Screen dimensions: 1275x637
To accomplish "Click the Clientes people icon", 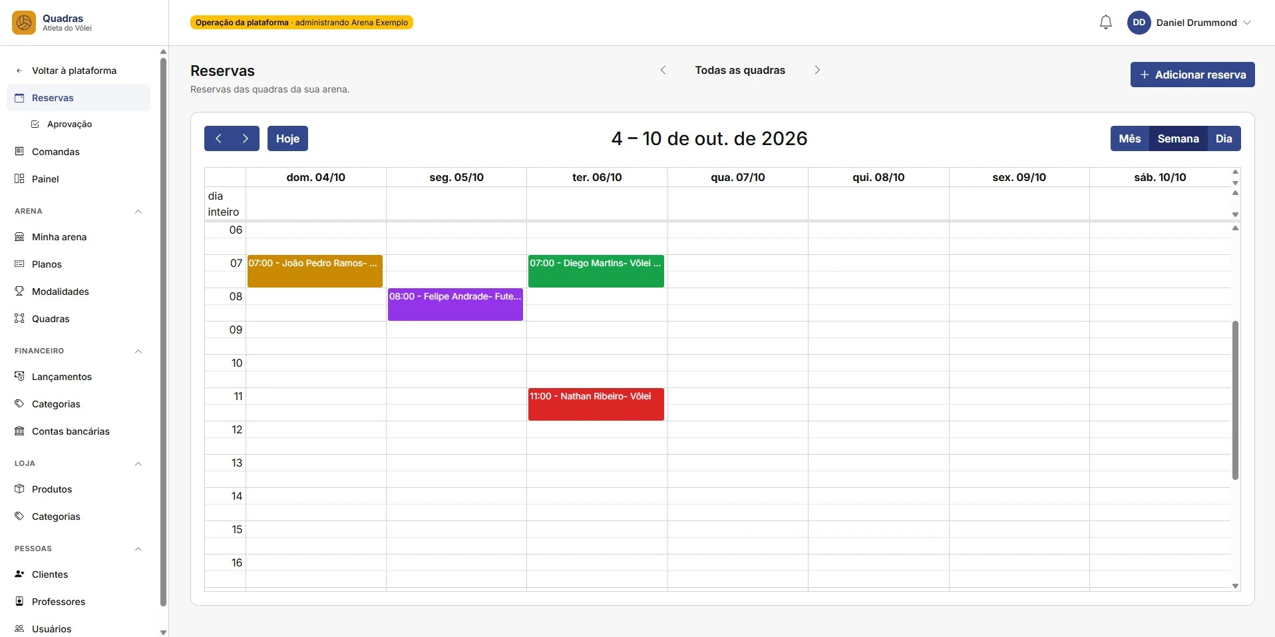I will tap(19, 574).
